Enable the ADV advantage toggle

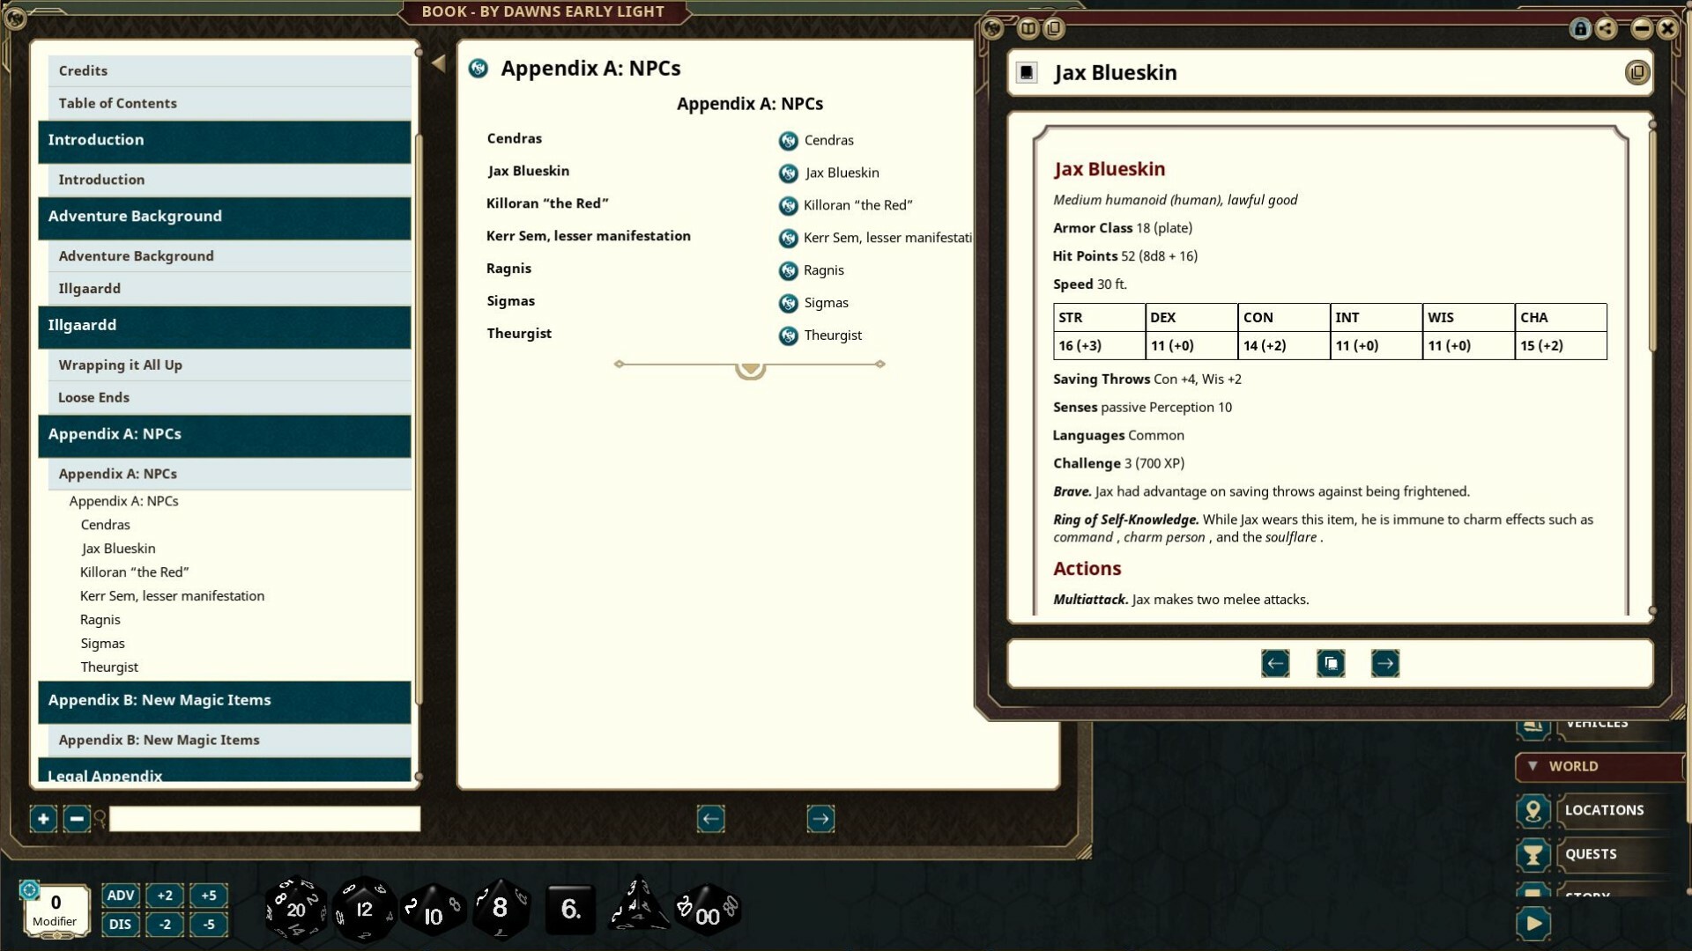point(121,896)
